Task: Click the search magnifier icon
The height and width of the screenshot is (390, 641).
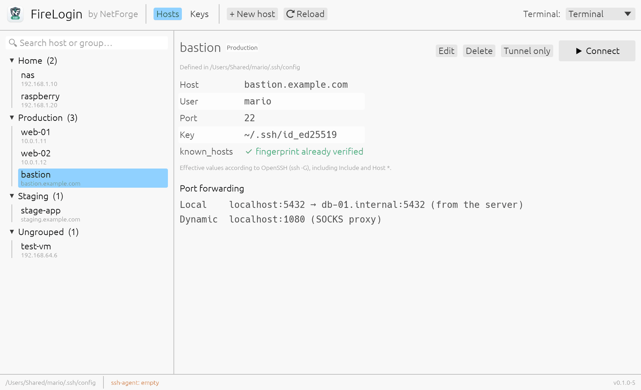Action: 13,43
